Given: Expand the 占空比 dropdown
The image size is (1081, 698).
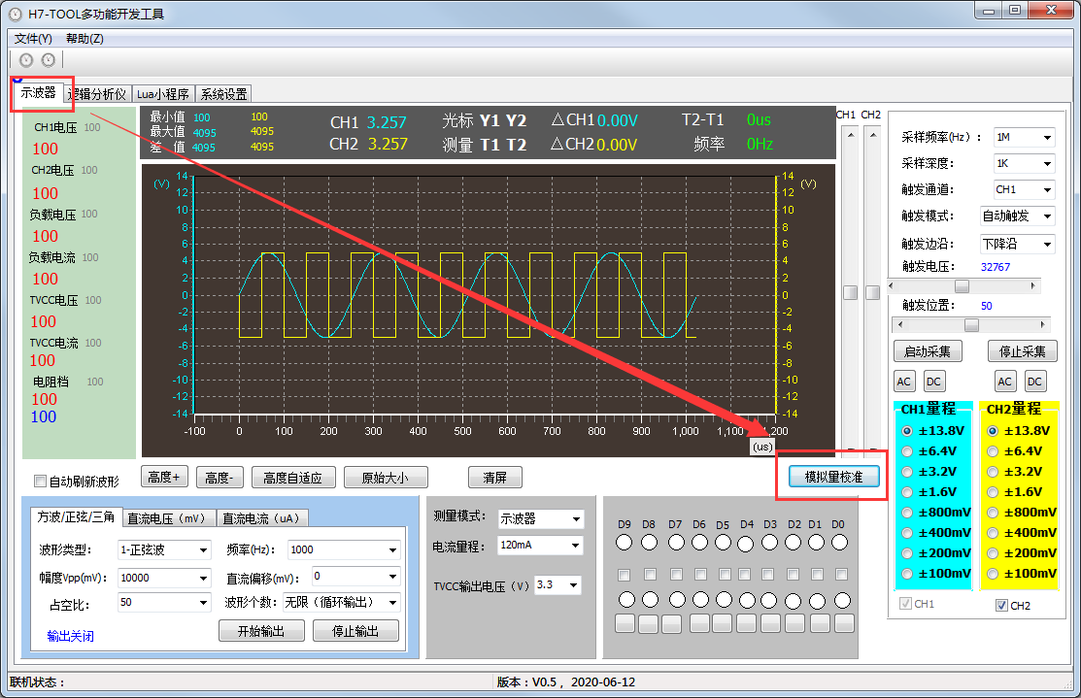Looking at the screenshot, I should pyautogui.click(x=203, y=602).
